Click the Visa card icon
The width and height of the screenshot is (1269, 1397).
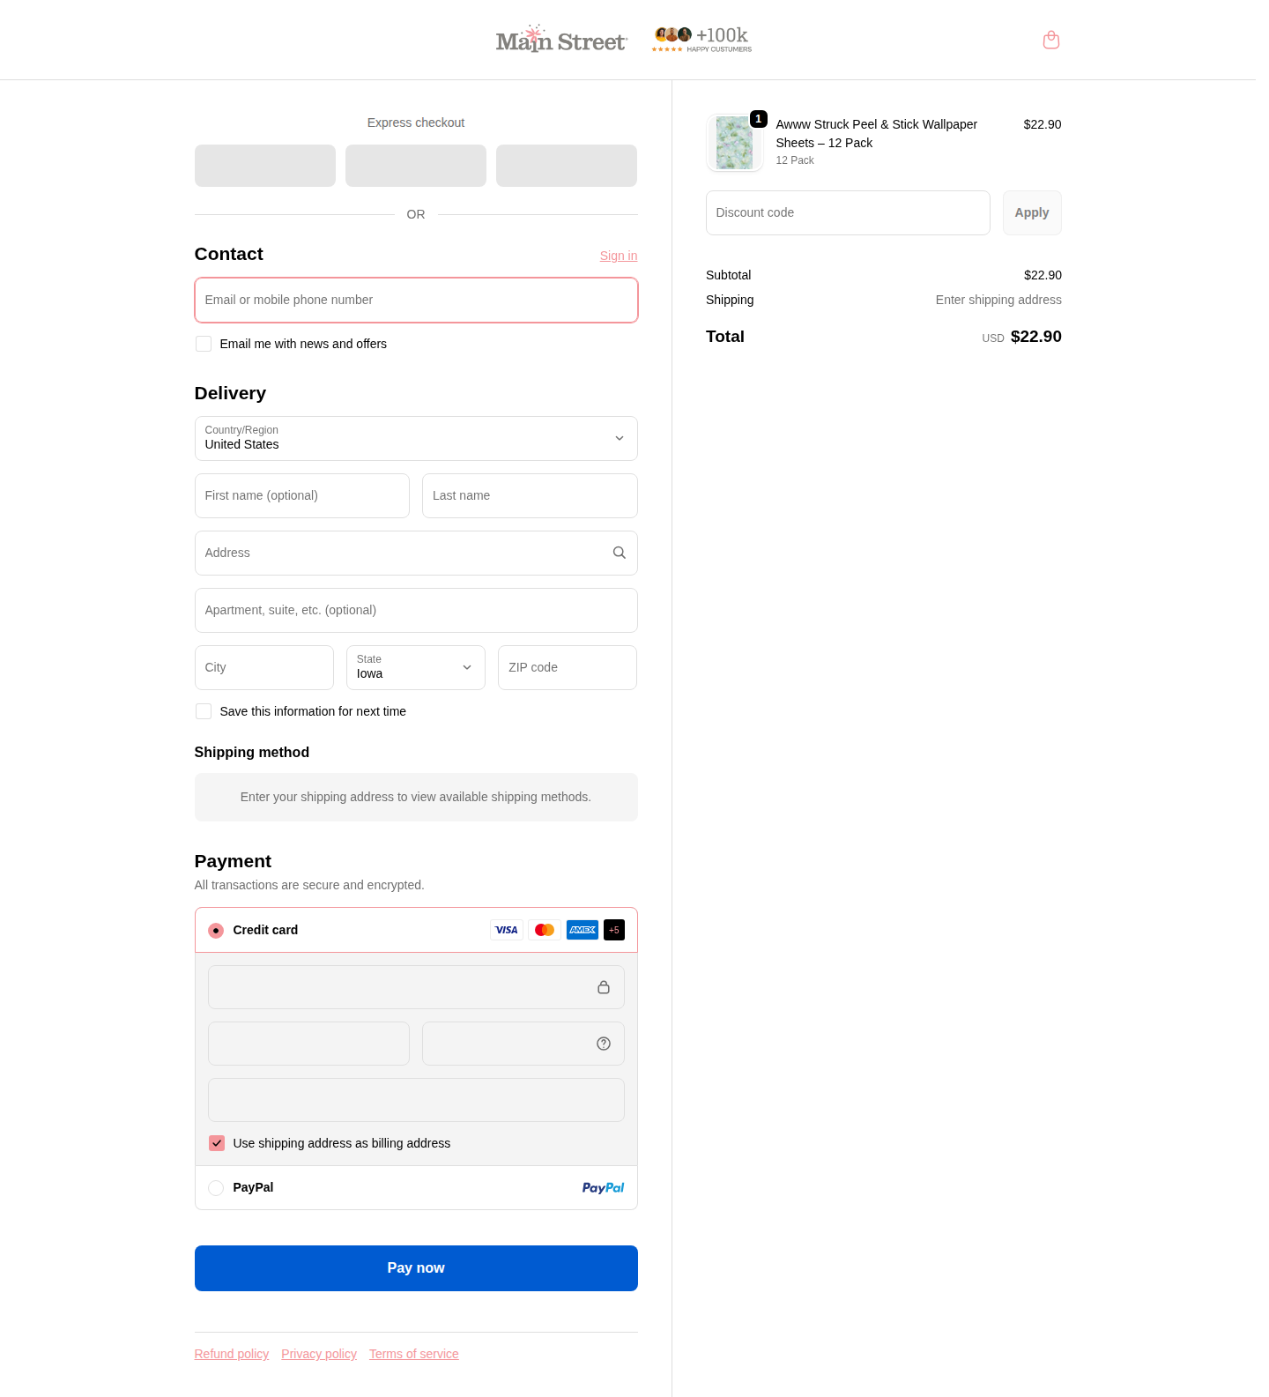tap(507, 930)
